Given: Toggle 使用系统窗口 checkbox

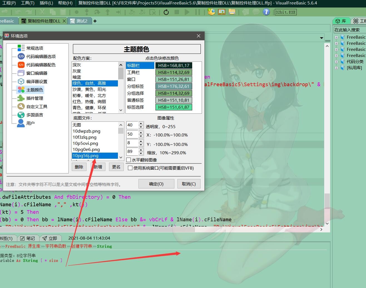Looking at the screenshot, I should click(x=130, y=168).
